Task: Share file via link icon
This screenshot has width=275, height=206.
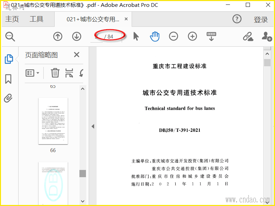Action: 248,36
